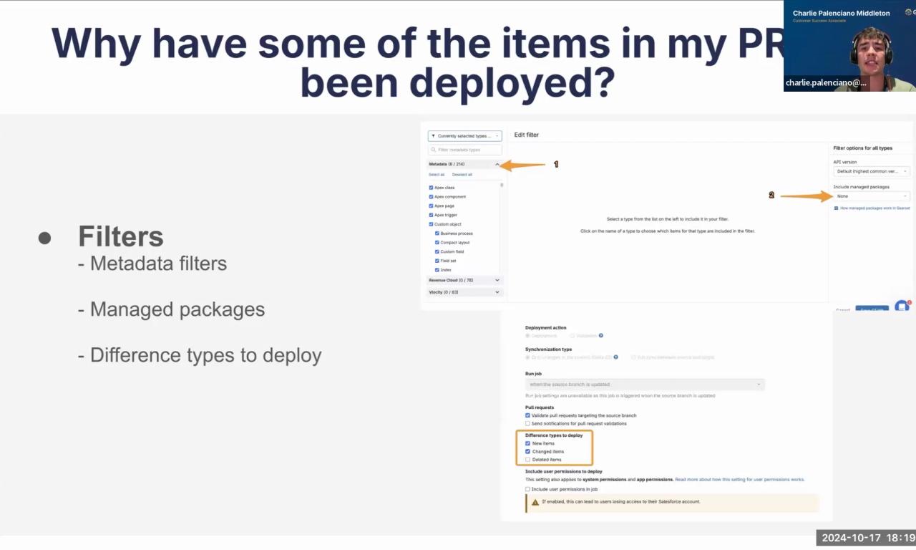916x550 pixels.
Task: Click the 2024-10-17 timestamp overlay
Action: [866, 538]
